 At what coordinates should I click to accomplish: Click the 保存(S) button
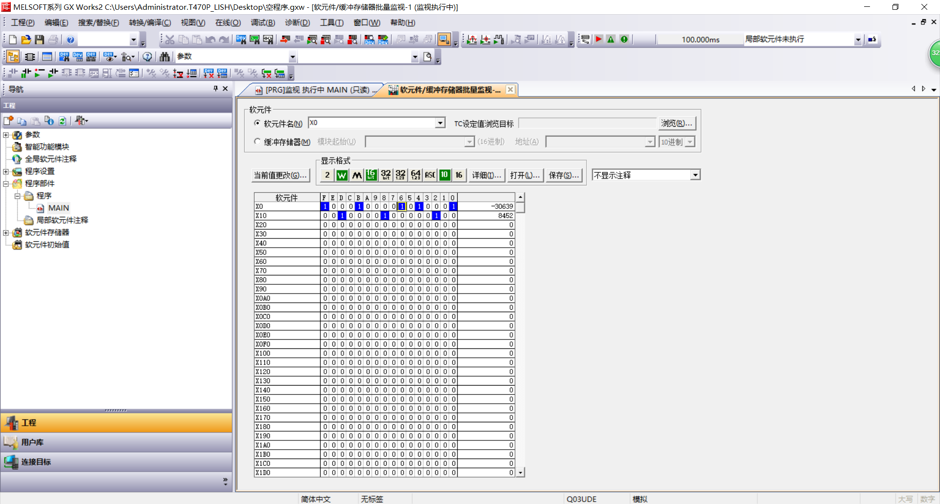(564, 175)
